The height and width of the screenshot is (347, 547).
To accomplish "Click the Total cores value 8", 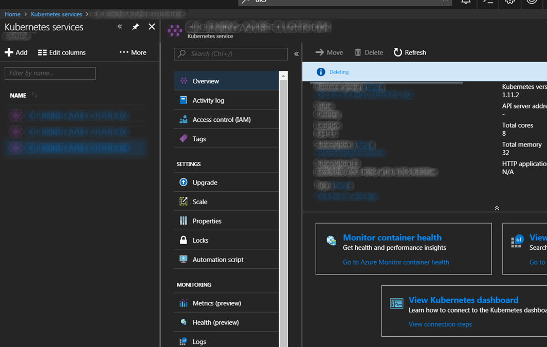I will [504, 134].
